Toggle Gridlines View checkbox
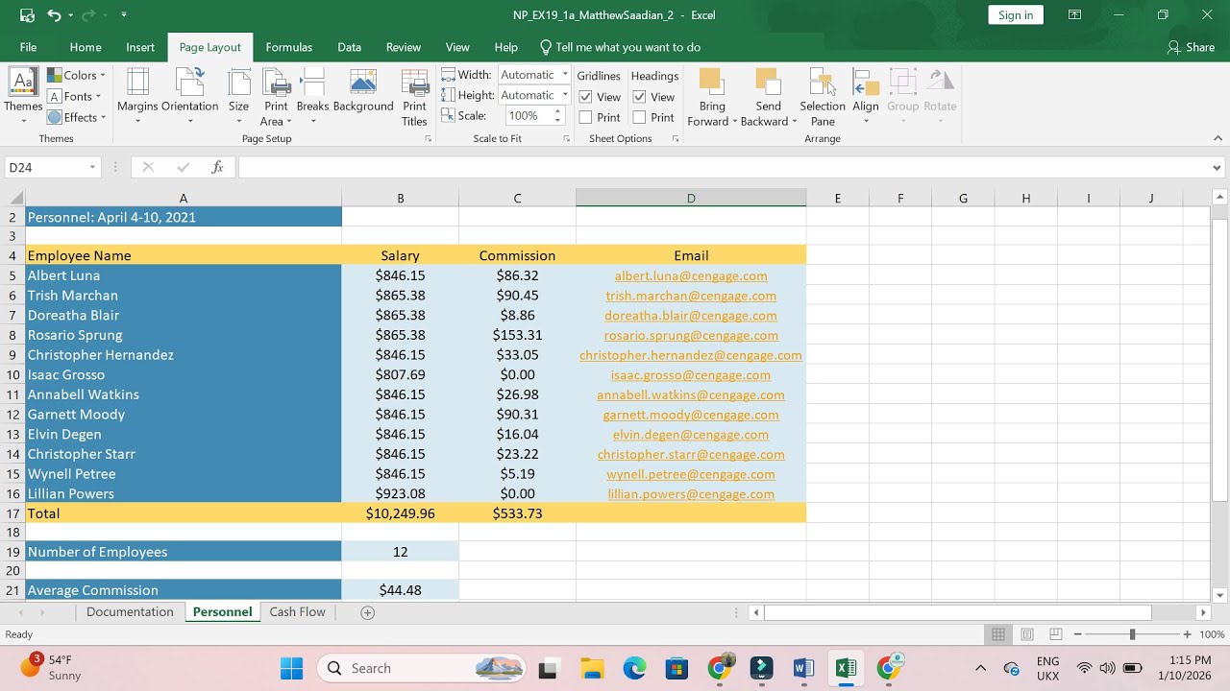 click(585, 97)
